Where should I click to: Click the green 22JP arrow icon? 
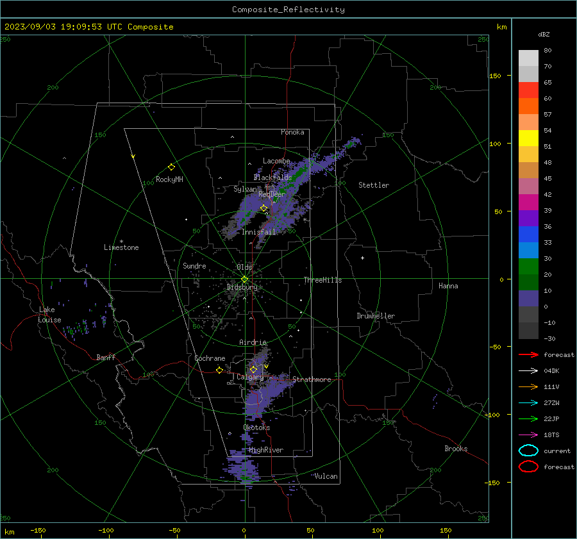click(x=528, y=419)
